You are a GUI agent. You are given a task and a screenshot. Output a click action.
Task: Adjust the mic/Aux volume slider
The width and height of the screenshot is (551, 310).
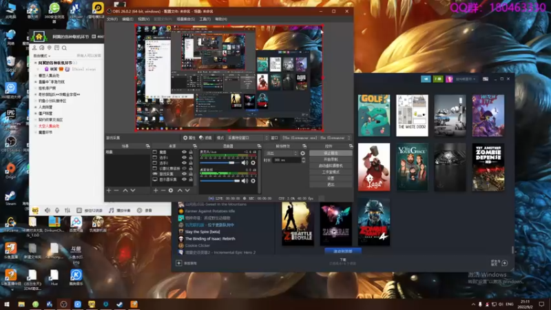220,163
